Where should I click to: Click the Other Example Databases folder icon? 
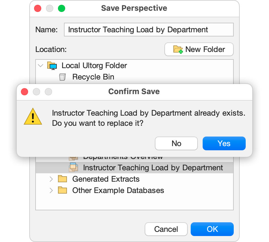tap(63, 190)
